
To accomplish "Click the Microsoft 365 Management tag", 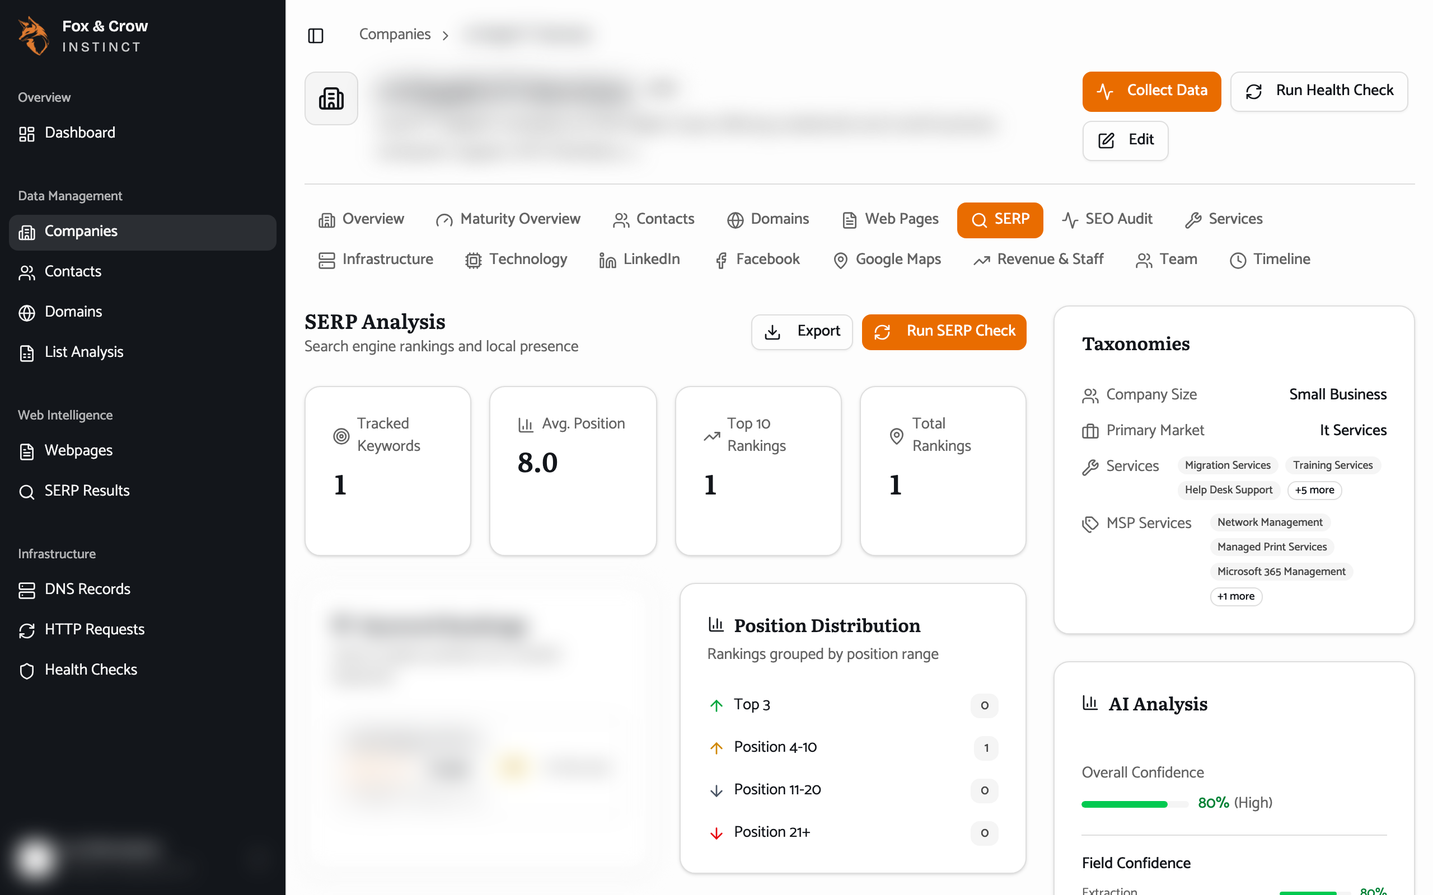I will (1281, 572).
